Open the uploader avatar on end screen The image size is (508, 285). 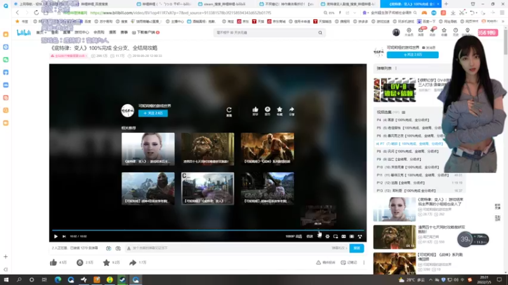point(128,110)
